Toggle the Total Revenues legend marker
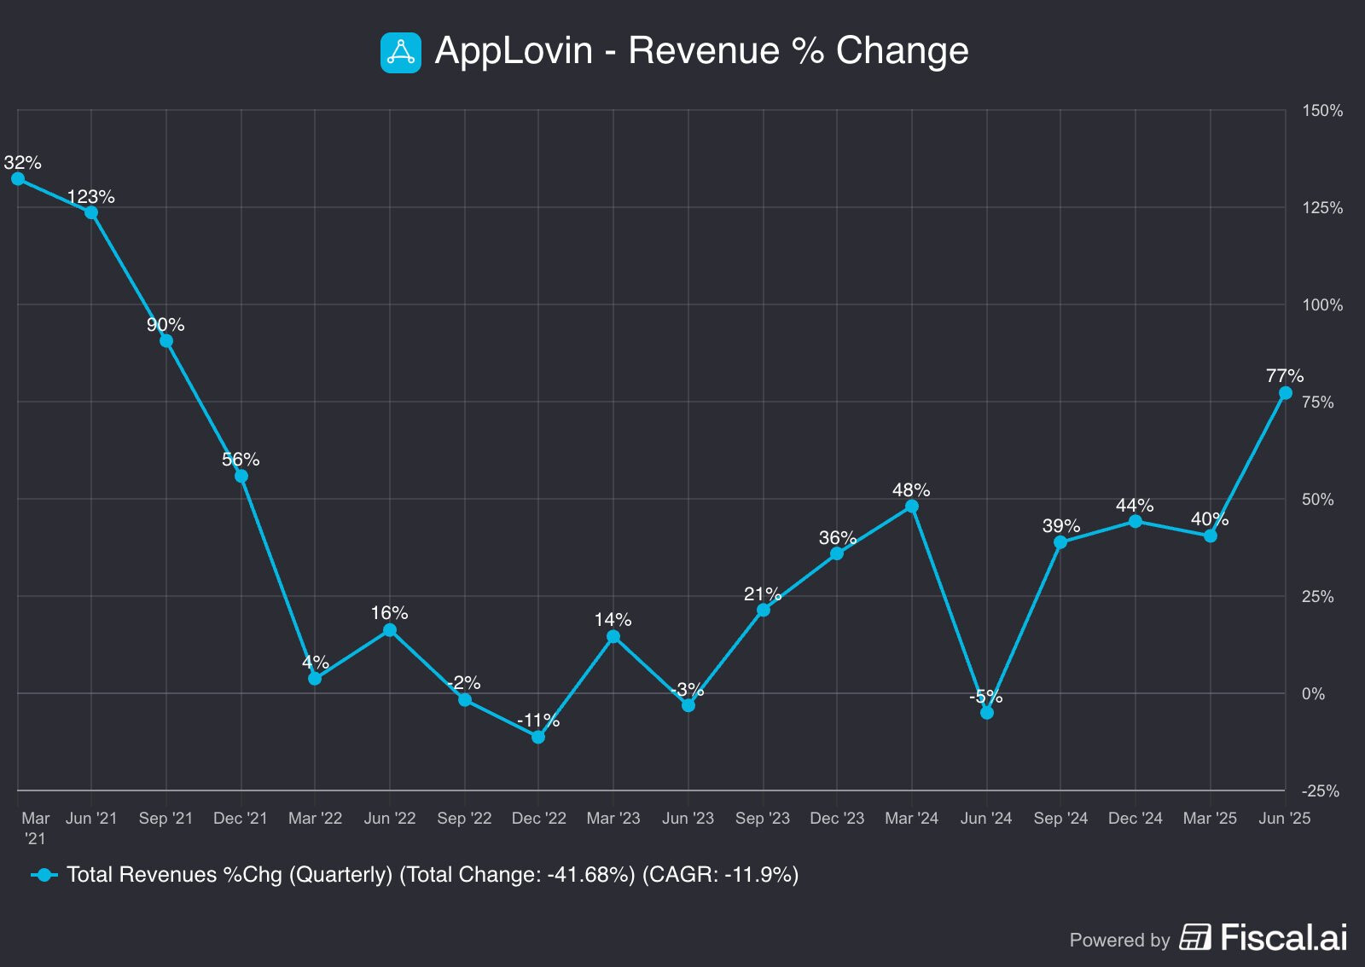The image size is (1365, 967). coord(44,875)
